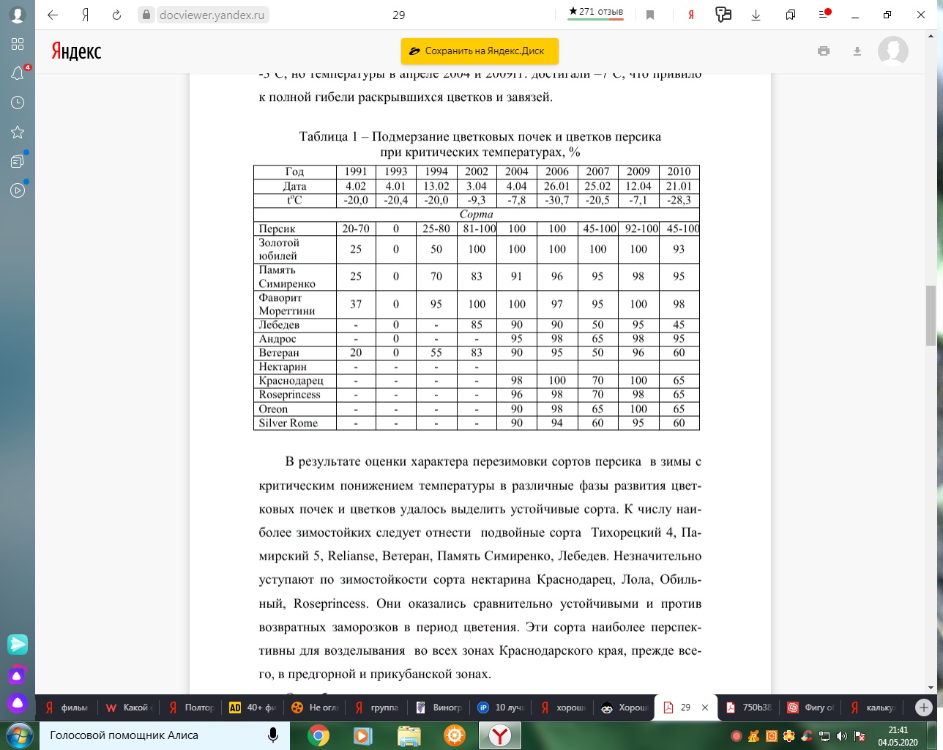Open browser downloads with the arrow icon

(756, 15)
